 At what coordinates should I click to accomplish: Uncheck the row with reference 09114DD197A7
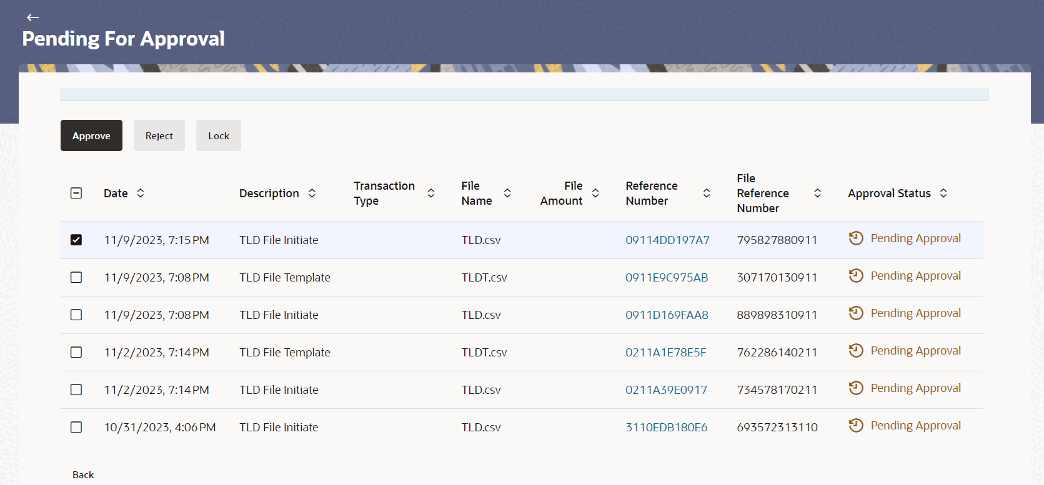coord(76,240)
